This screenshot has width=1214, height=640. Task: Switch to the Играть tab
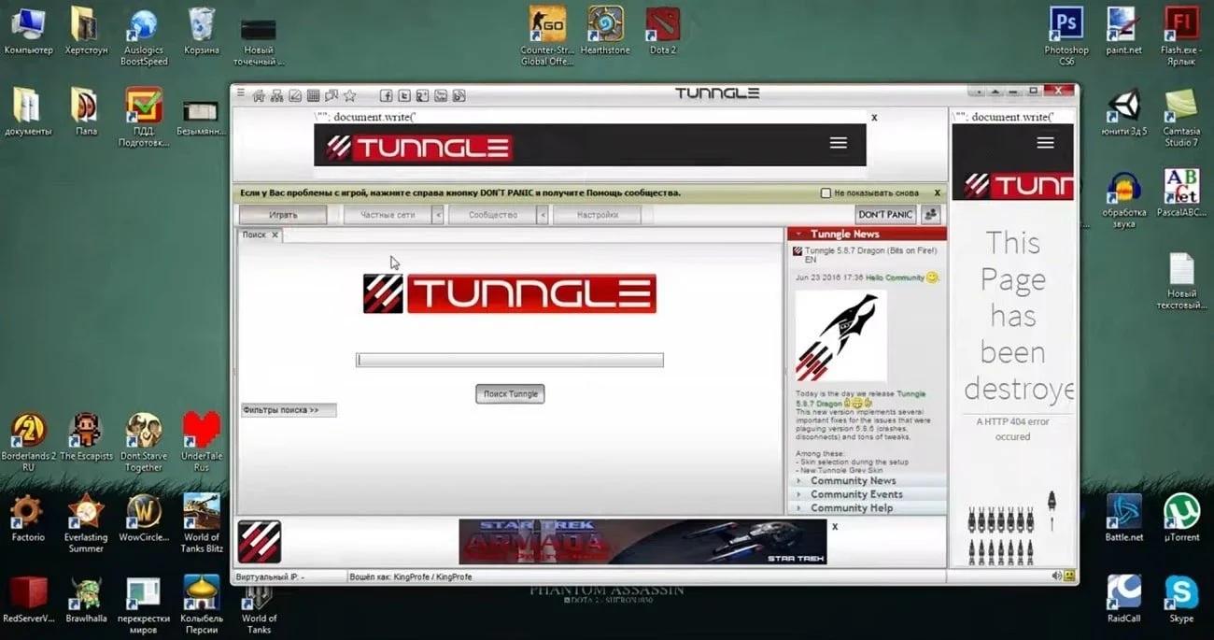click(283, 215)
